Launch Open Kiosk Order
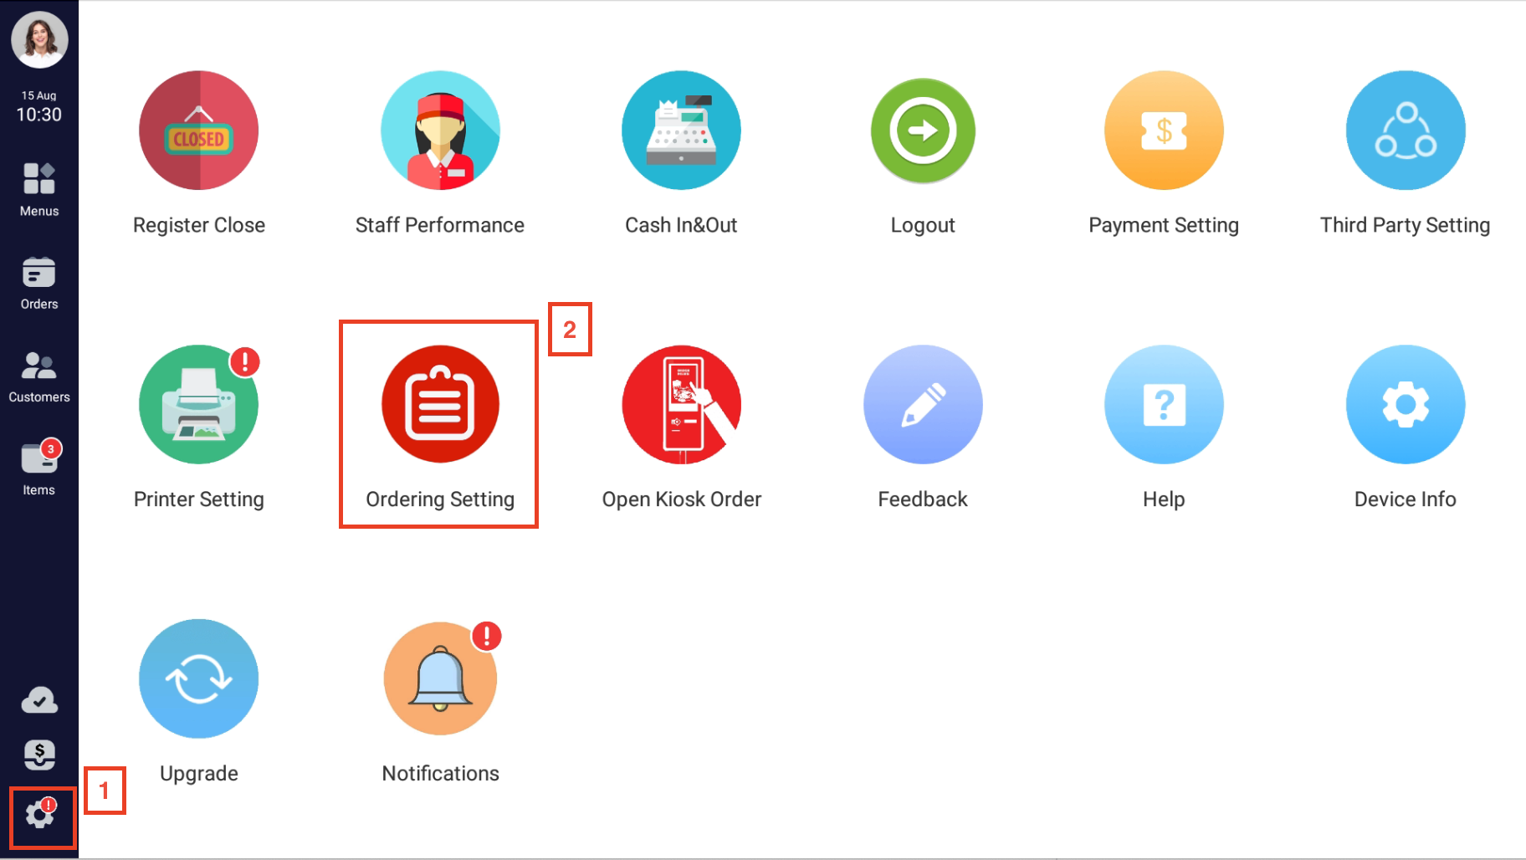This screenshot has height=860, width=1526. pyautogui.click(x=681, y=405)
